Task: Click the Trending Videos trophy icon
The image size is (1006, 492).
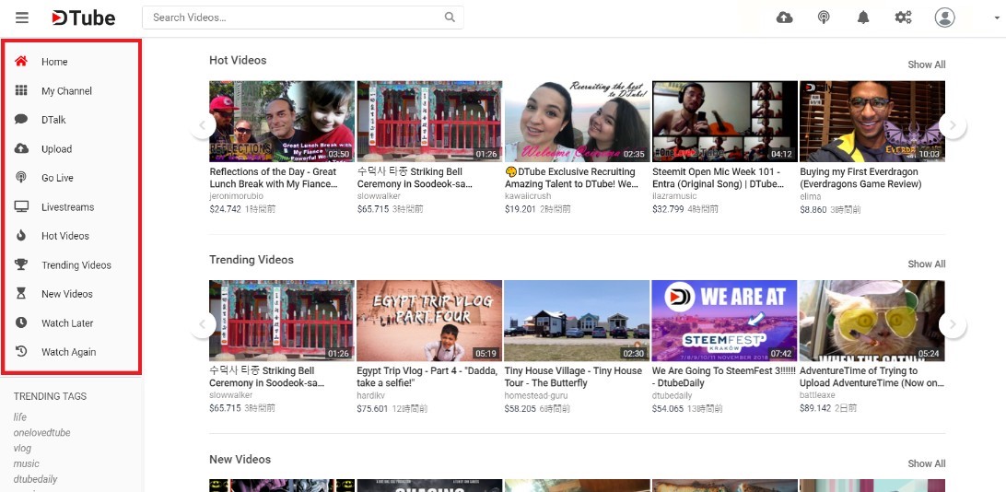Action: pos(21,264)
